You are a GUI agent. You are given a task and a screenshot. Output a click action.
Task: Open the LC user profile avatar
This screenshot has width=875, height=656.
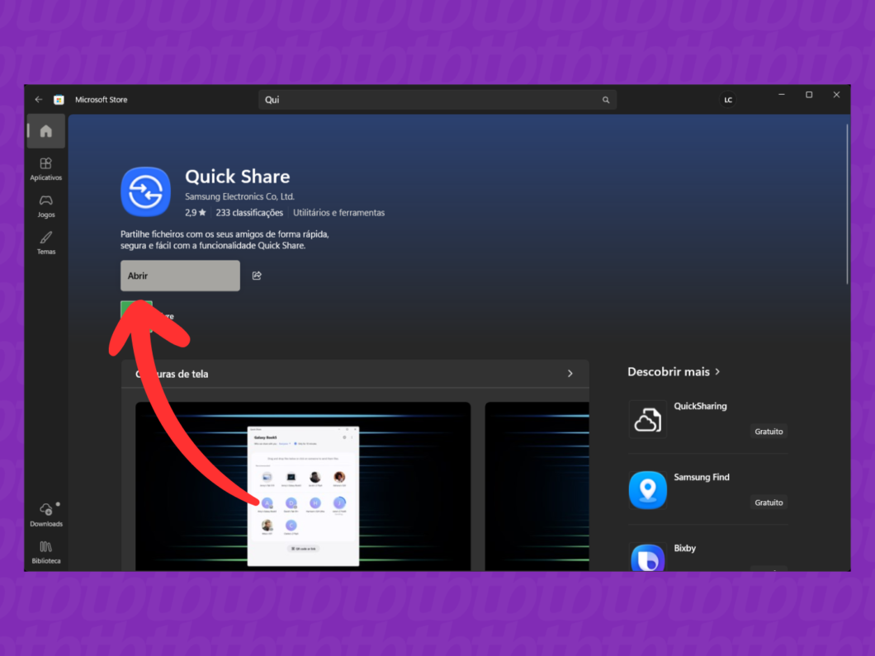[728, 100]
